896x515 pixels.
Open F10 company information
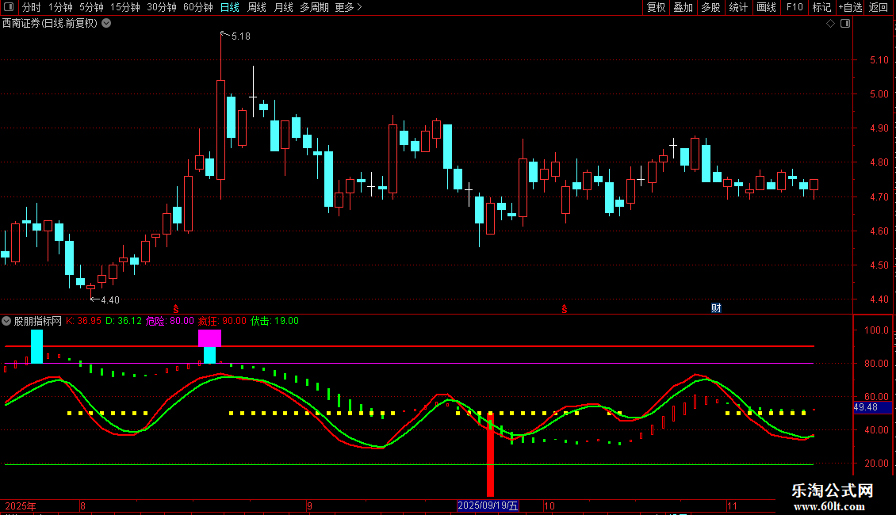(x=795, y=7)
